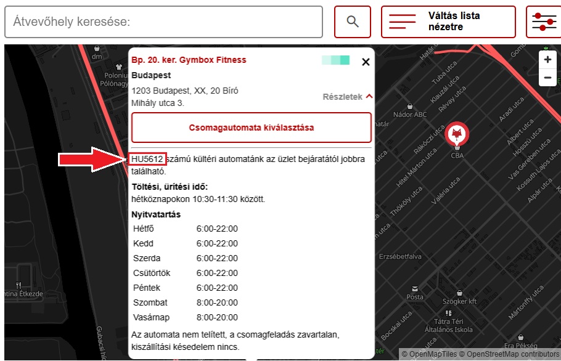The image size is (561, 361).
Task: Switch to list view (Váltás lista nézetre)
Action: [448, 22]
